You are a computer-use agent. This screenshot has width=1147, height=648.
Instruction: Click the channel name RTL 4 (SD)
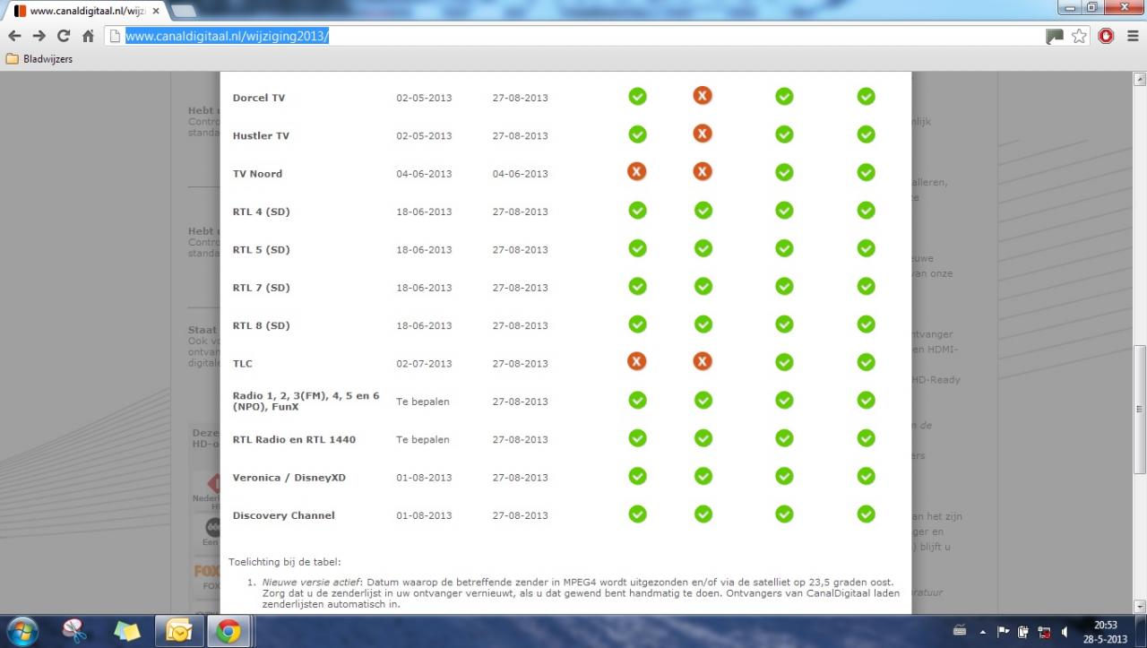(x=261, y=212)
